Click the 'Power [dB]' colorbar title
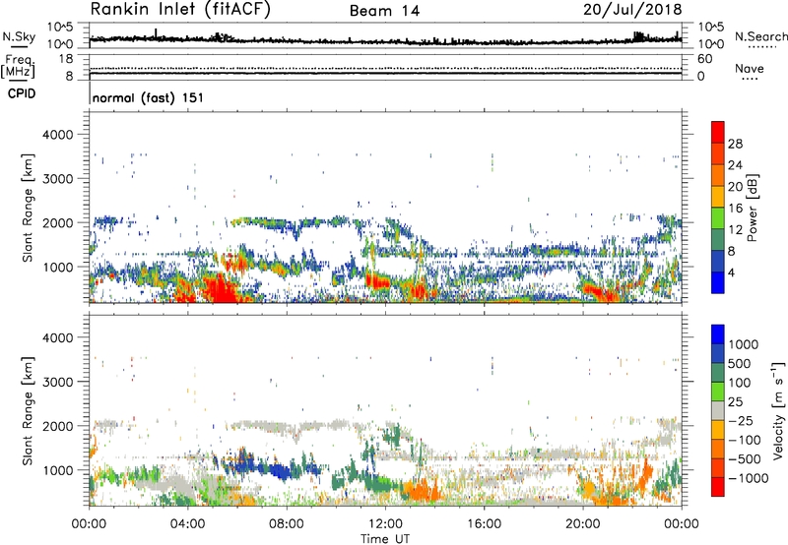788x545 pixels. [x=752, y=208]
